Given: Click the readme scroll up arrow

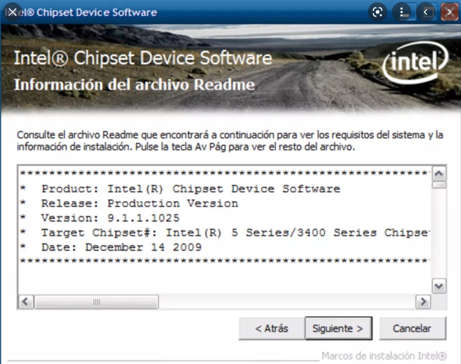Looking at the screenshot, I should click(x=439, y=174).
